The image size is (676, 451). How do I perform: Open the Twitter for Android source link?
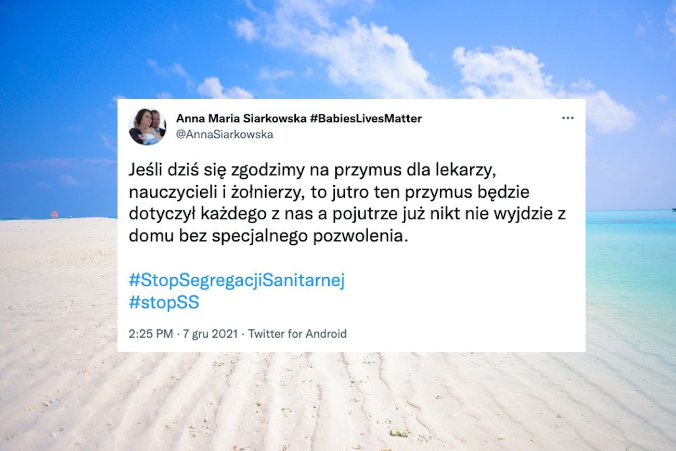[x=297, y=334]
